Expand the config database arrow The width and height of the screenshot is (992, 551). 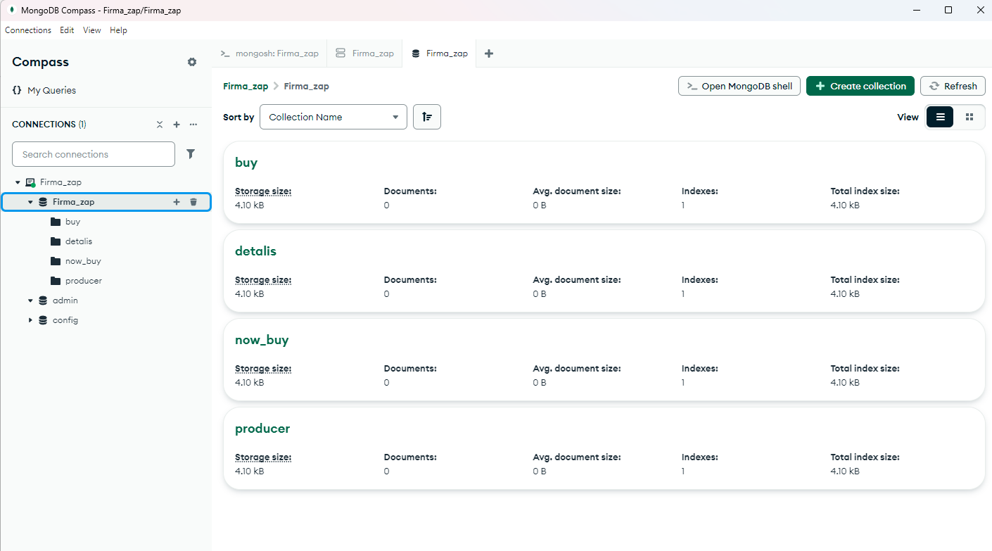click(x=30, y=320)
